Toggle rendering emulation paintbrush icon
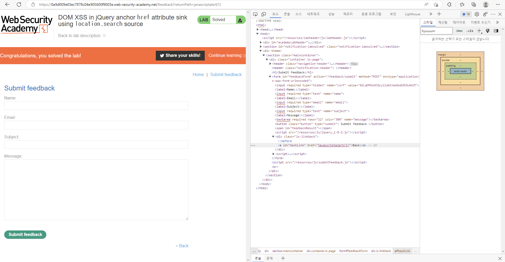The width and height of the screenshot is (505, 262). [488, 31]
